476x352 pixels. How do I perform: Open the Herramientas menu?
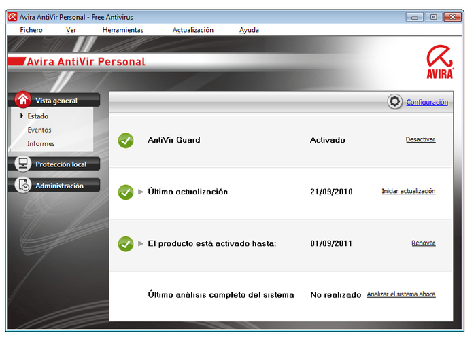point(122,30)
